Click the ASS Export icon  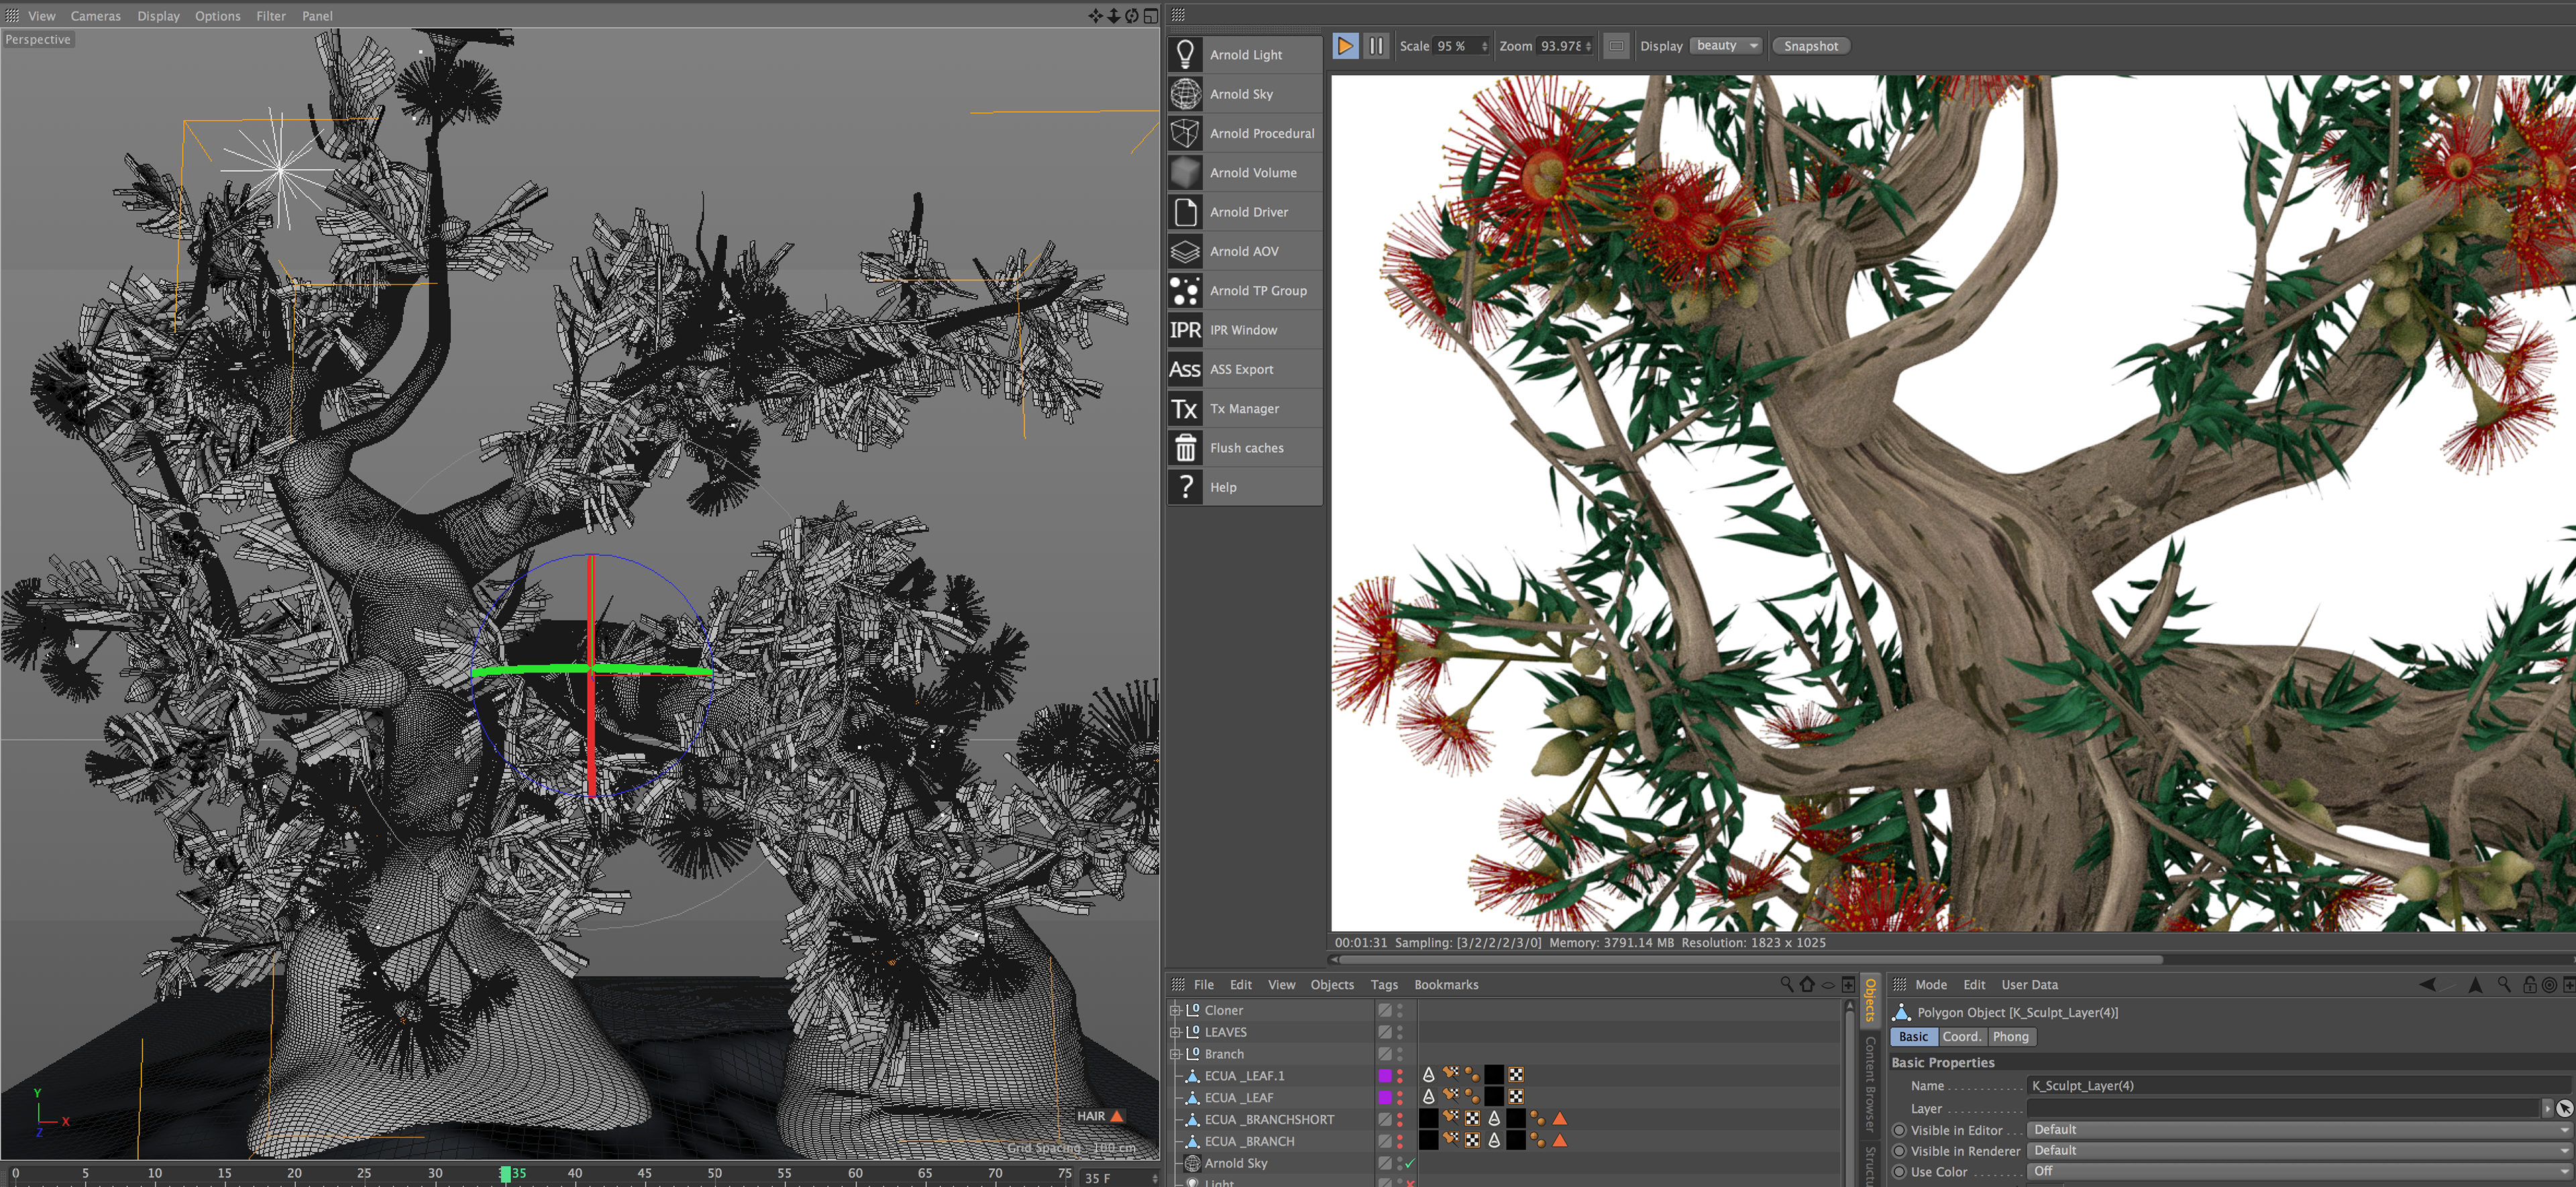click(1185, 369)
